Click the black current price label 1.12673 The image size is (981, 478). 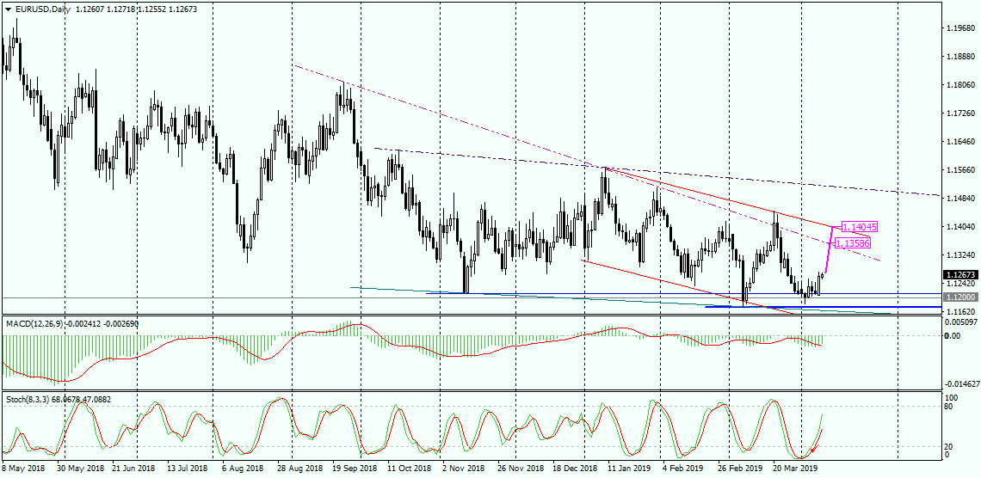tap(960, 274)
